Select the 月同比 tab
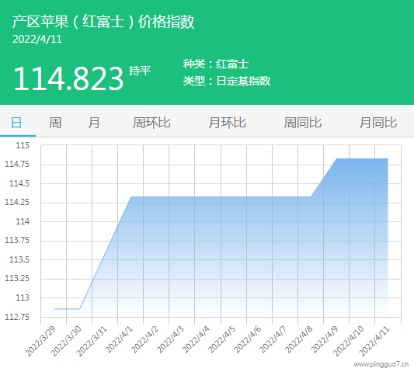414x372 pixels. point(378,123)
